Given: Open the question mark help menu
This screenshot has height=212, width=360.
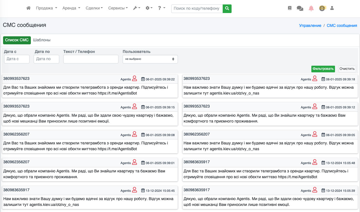Looking at the screenshot, I should [161, 8].
